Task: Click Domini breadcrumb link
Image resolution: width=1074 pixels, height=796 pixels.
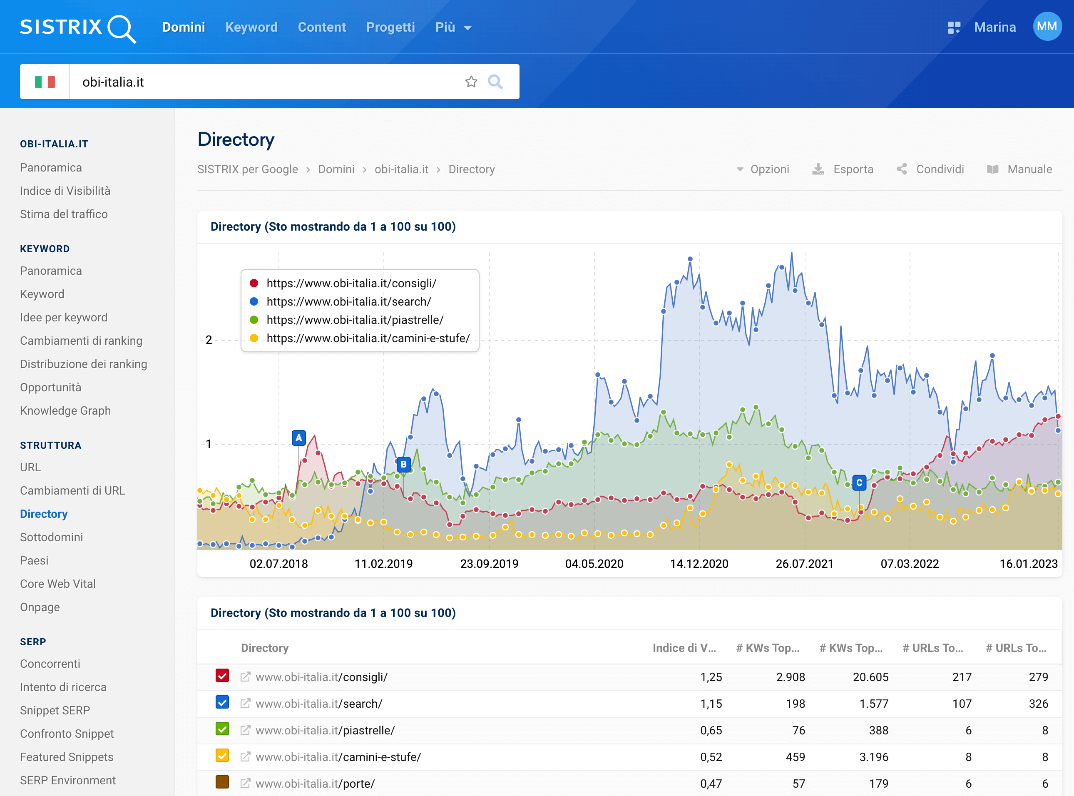Action: pos(336,169)
